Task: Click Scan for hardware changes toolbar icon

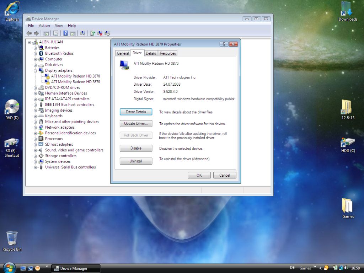Action: tap(82, 33)
